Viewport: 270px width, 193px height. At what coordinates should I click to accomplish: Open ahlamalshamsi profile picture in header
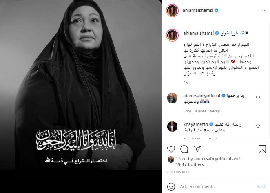pos(172,11)
